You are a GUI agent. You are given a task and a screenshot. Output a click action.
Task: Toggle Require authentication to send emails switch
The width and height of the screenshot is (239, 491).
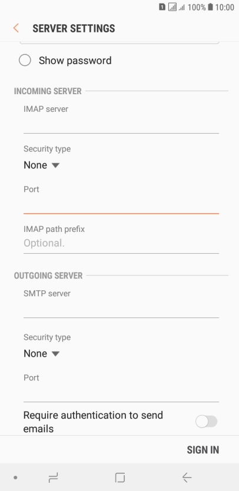207,422
